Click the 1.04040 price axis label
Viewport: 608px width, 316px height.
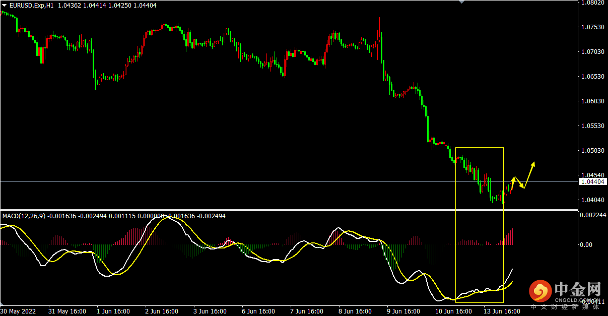(x=592, y=200)
